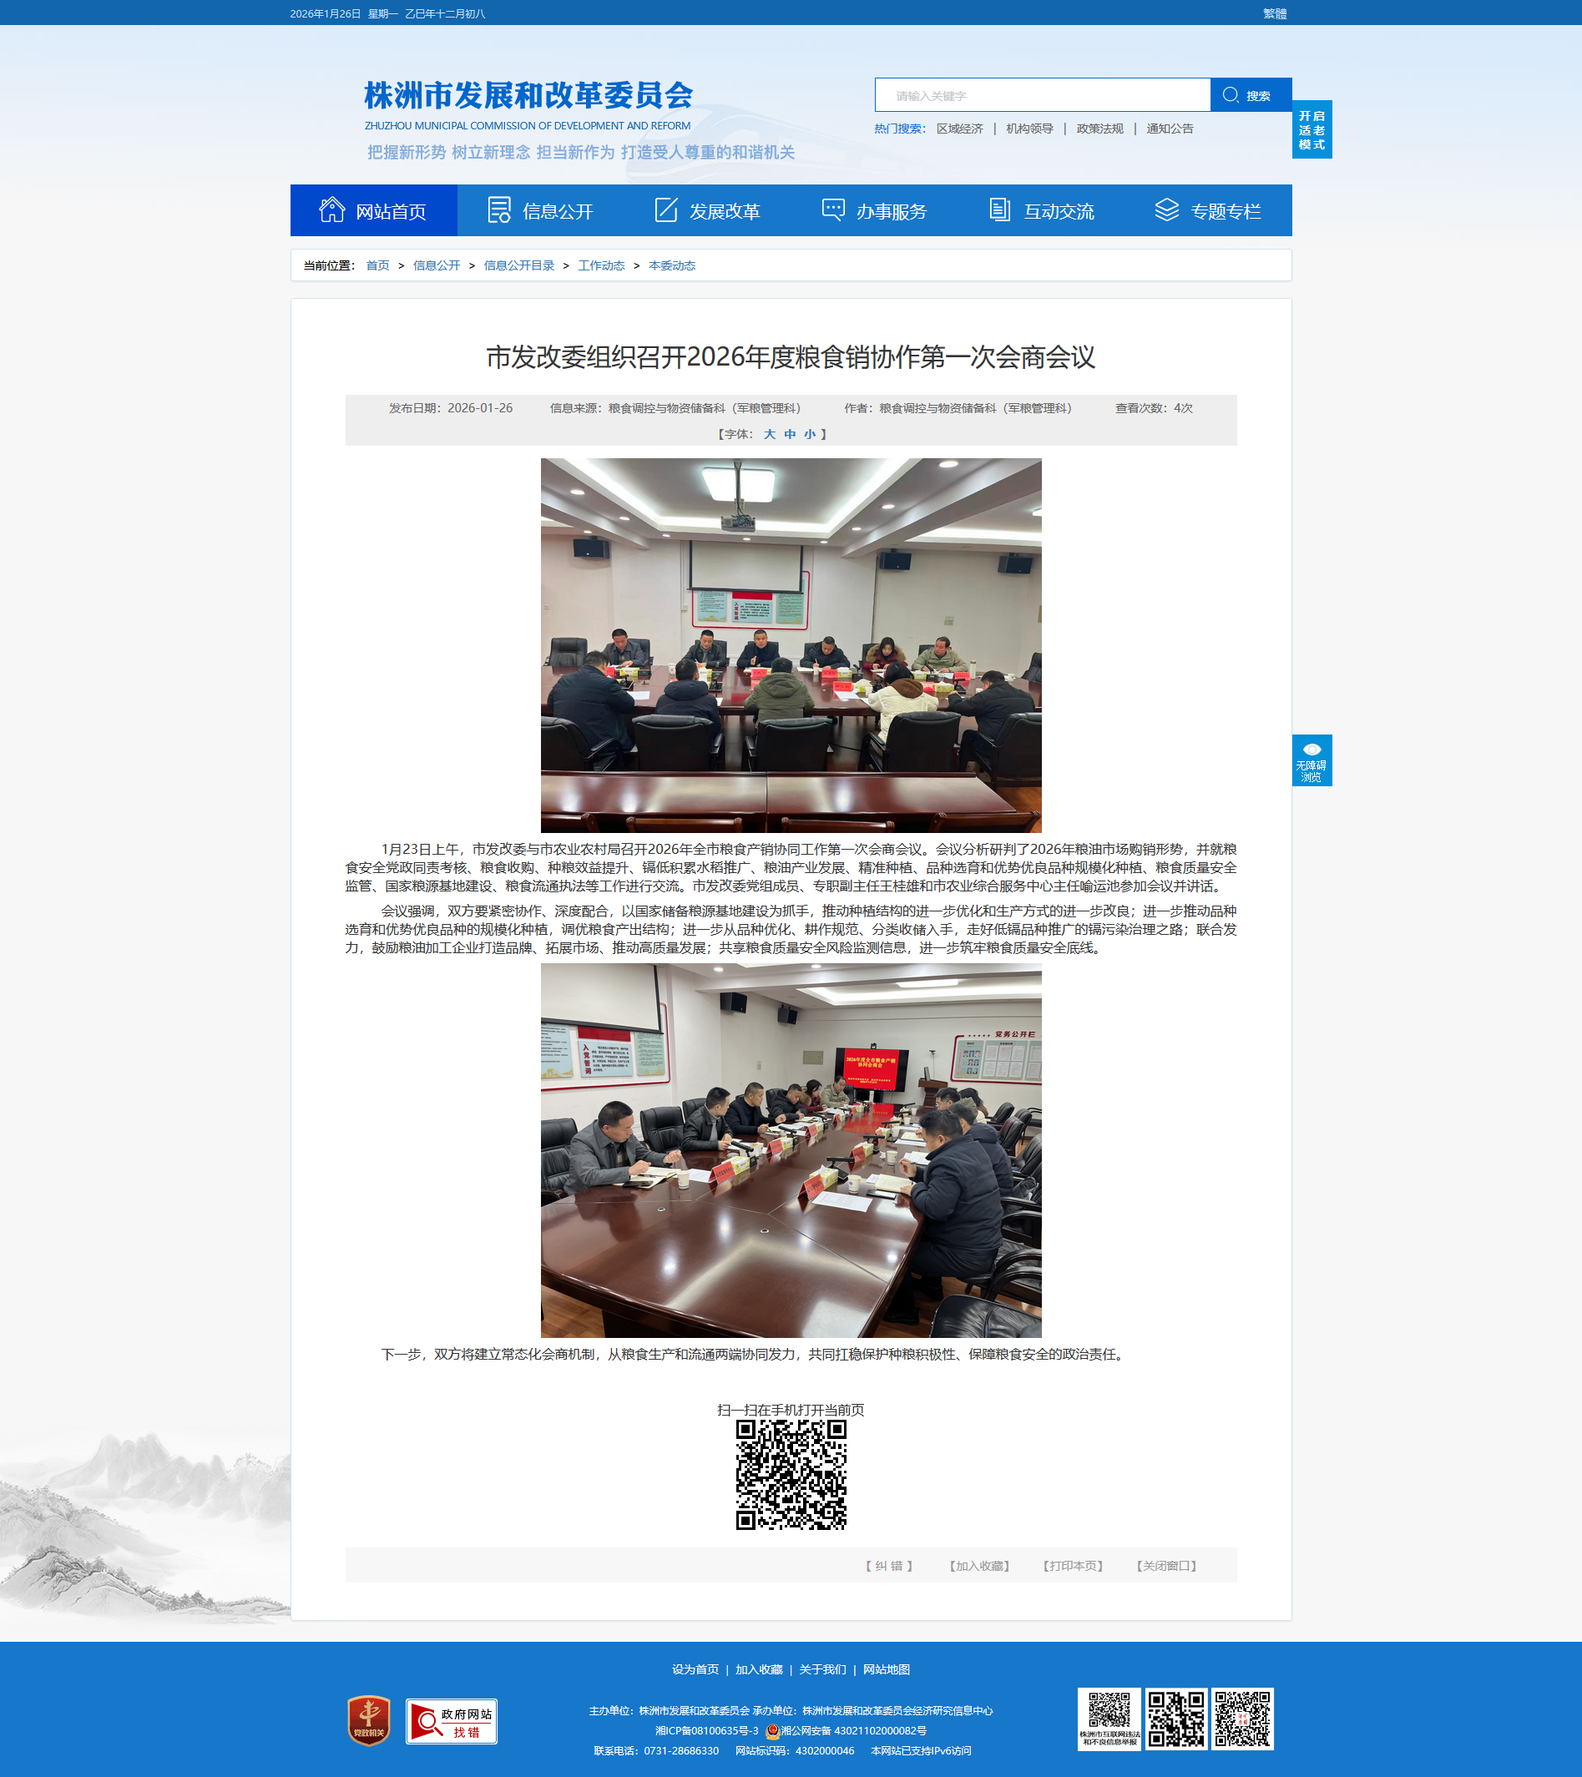
Task: Click the 党政机关 red emblem badge
Action: pos(369,1720)
